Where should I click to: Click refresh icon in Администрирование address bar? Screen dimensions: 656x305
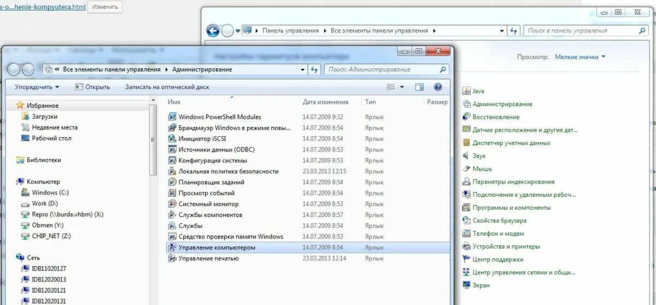314,69
